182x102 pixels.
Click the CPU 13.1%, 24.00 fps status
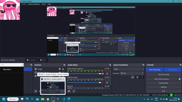coord(160,95)
